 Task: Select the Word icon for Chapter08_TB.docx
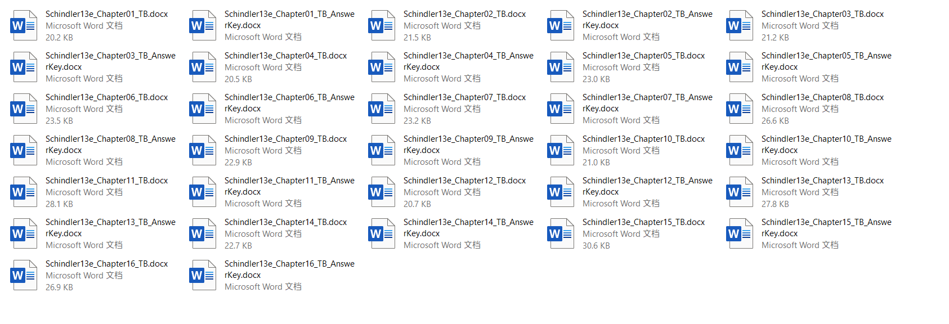(x=740, y=109)
